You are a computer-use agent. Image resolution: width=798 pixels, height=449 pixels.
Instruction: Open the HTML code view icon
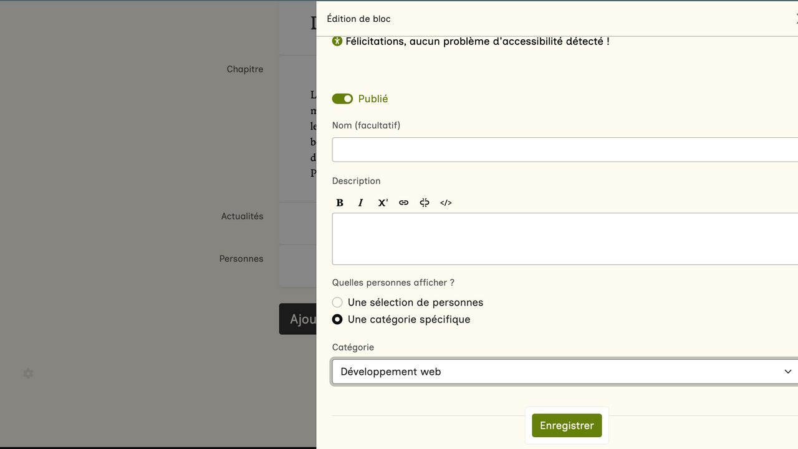click(x=446, y=203)
